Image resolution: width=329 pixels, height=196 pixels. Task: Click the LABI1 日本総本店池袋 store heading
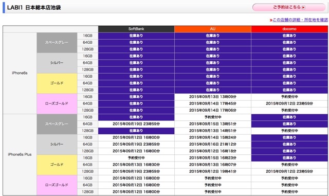click(x=34, y=8)
